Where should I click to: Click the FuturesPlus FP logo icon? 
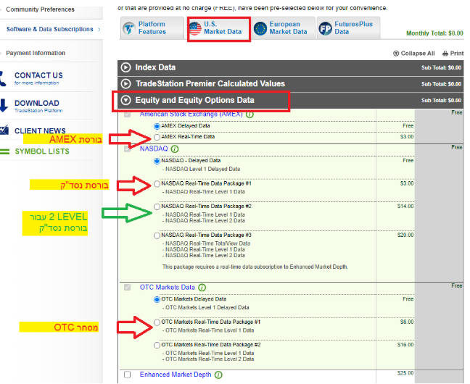click(325, 28)
